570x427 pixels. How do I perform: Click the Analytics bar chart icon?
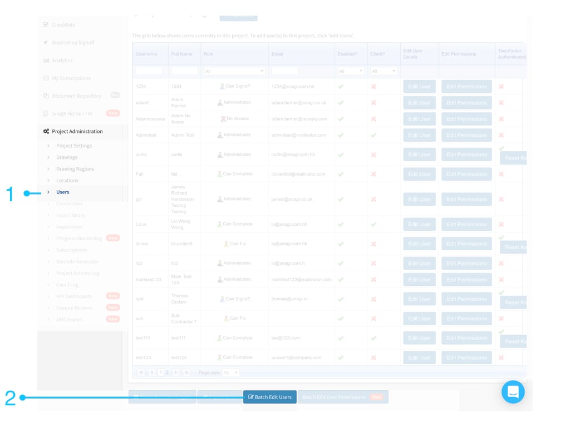pyautogui.click(x=46, y=60)
